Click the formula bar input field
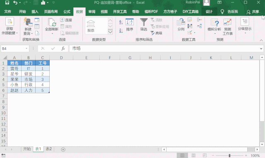265x158 pixels. click(165, 49)
